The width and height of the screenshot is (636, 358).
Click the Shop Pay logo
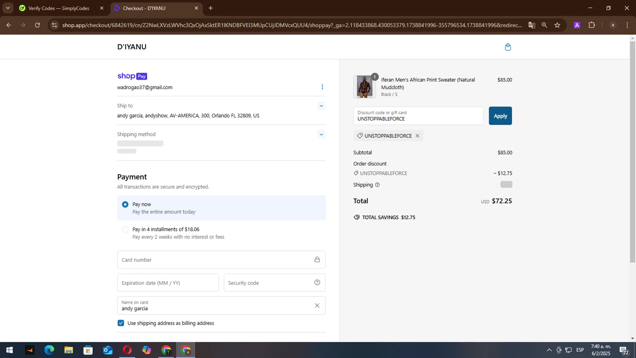click(132, 76)
